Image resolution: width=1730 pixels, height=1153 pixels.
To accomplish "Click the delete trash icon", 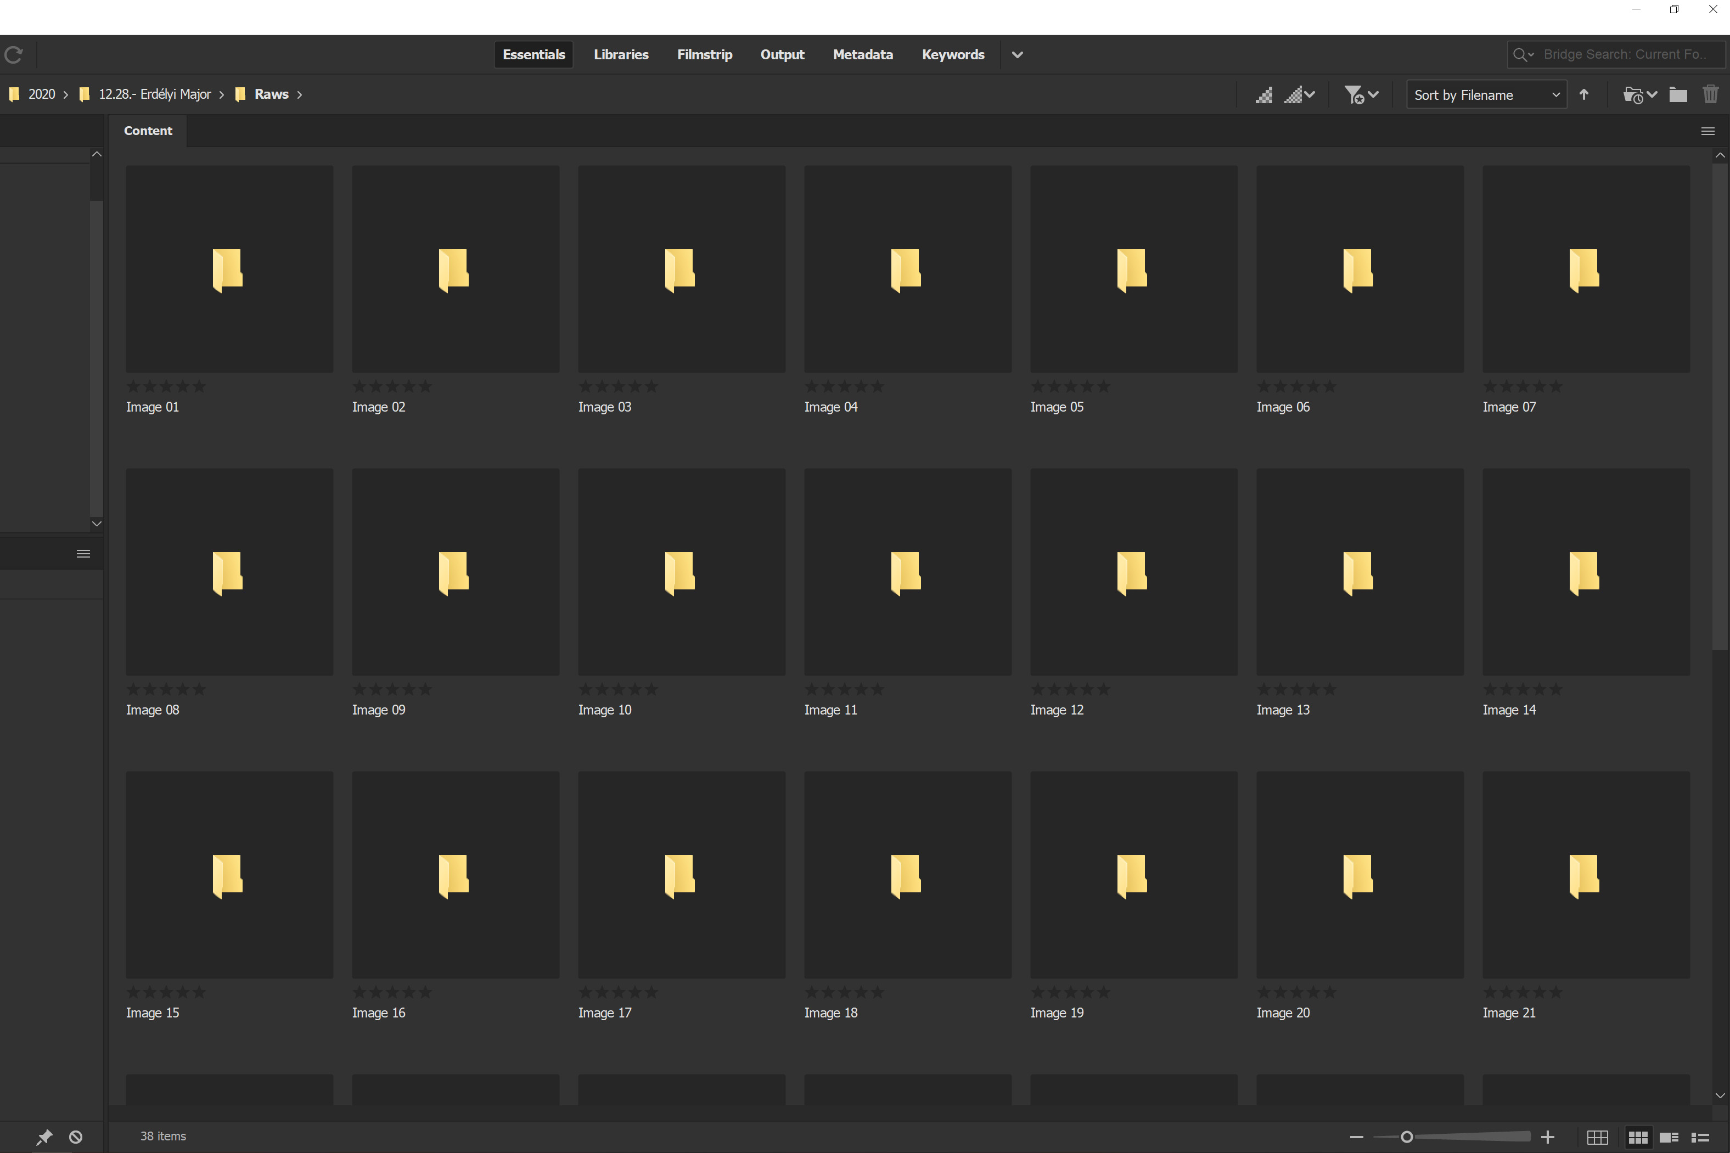I will 1710,95.
